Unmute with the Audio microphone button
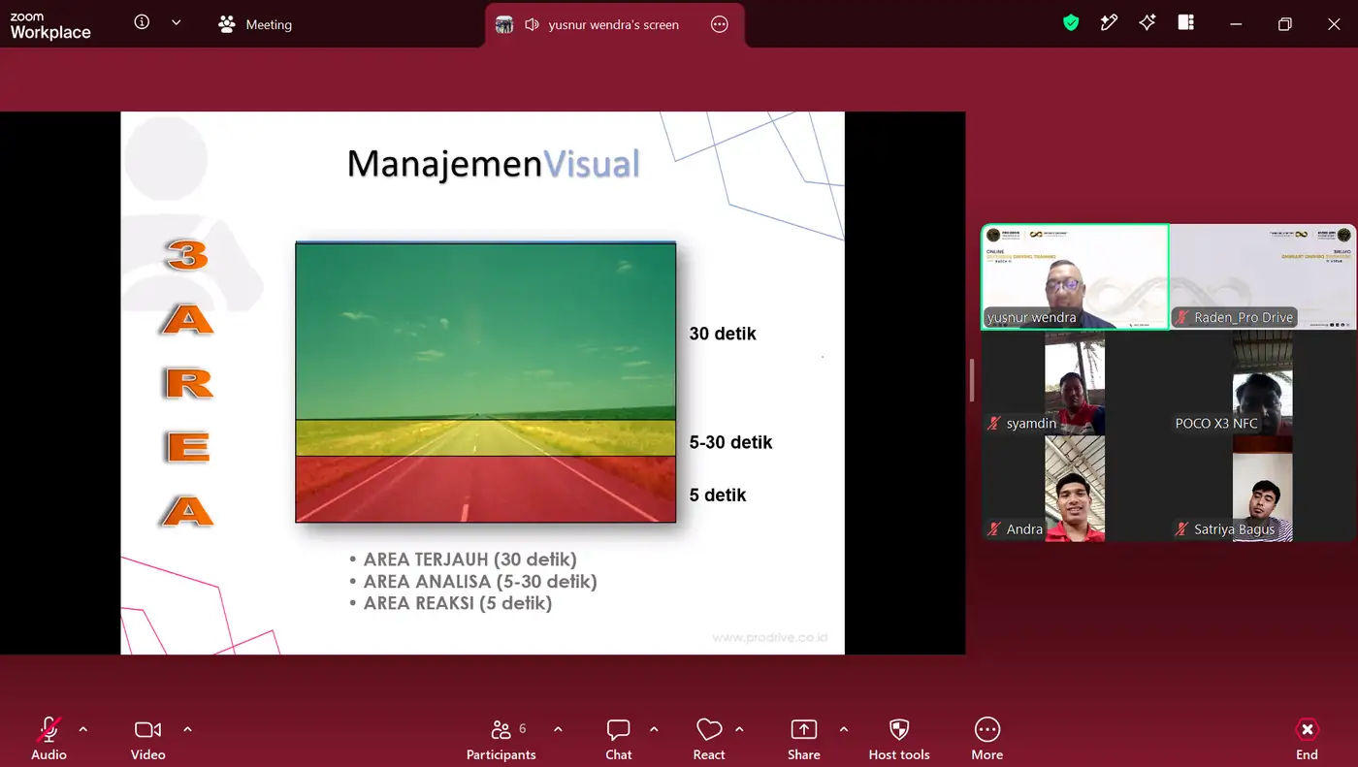 point(48,739)
